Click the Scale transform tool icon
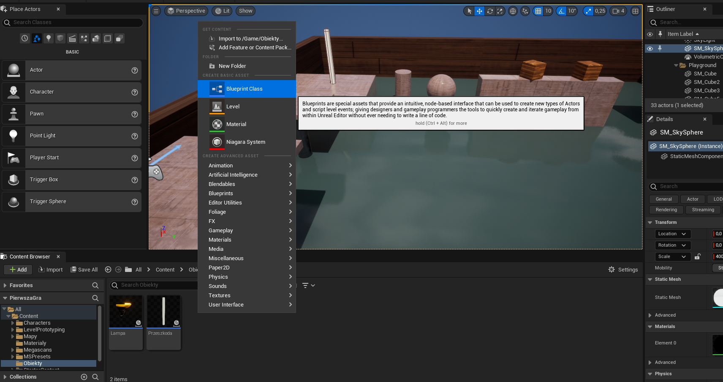 500,11
